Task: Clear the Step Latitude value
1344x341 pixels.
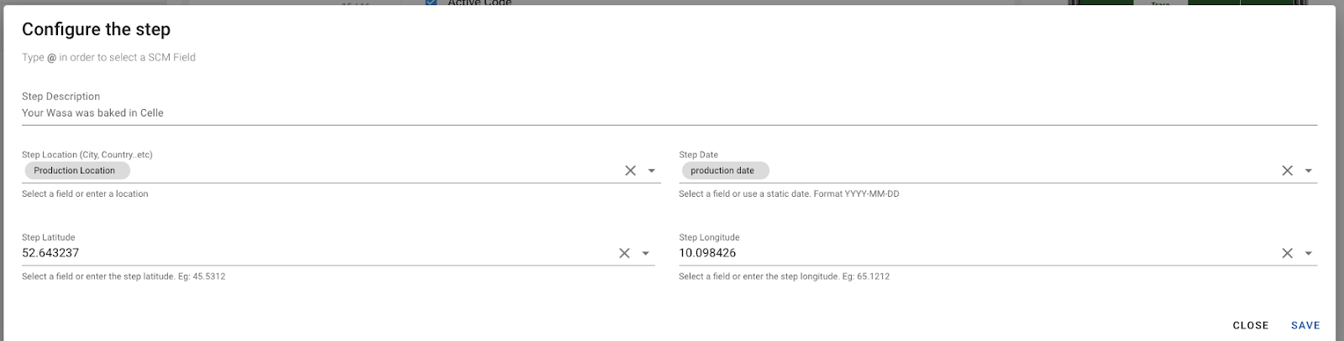Action: point(624,253)
